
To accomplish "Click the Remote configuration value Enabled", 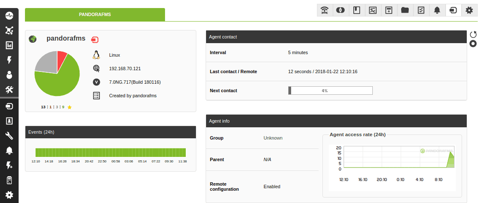I will (x=272, y=187).
